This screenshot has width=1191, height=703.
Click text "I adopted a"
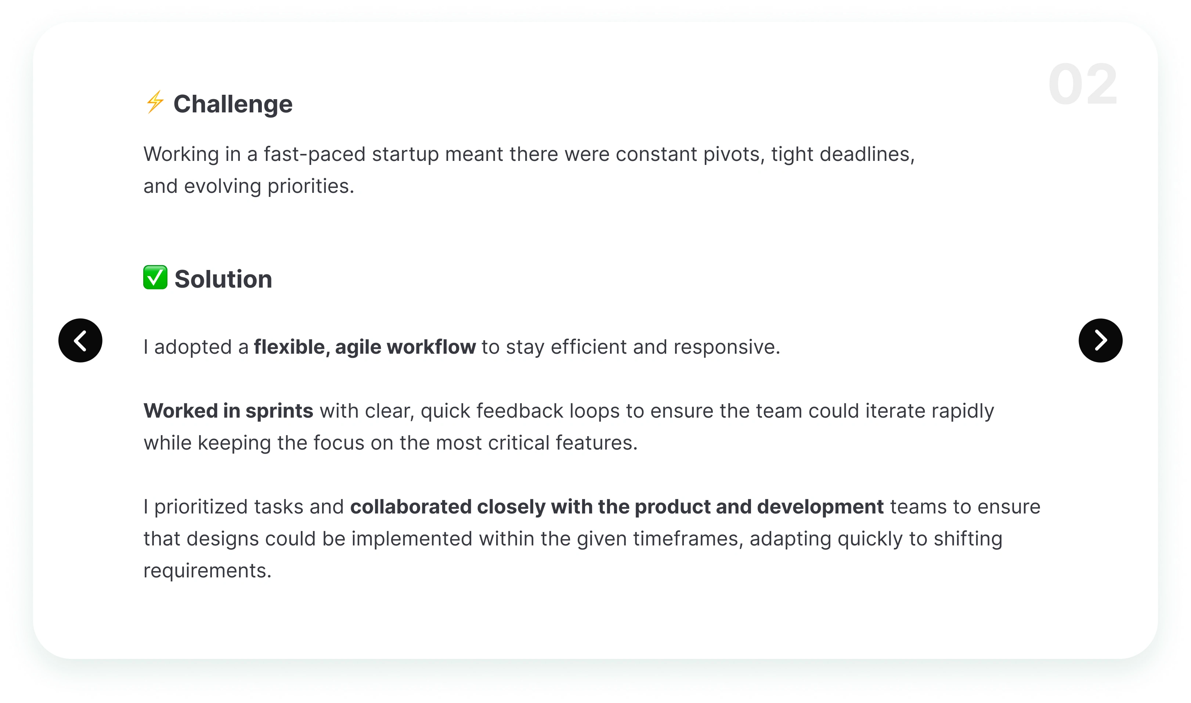(196, 347)
